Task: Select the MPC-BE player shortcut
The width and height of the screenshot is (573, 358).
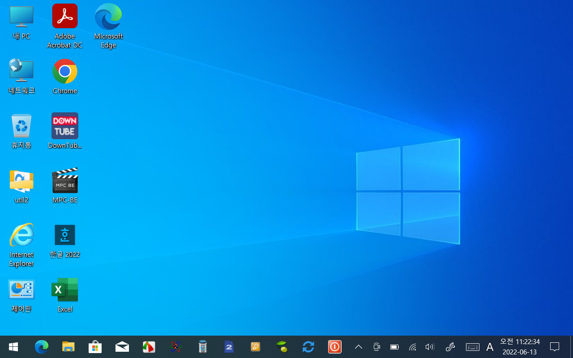Action: click(65, 186)
